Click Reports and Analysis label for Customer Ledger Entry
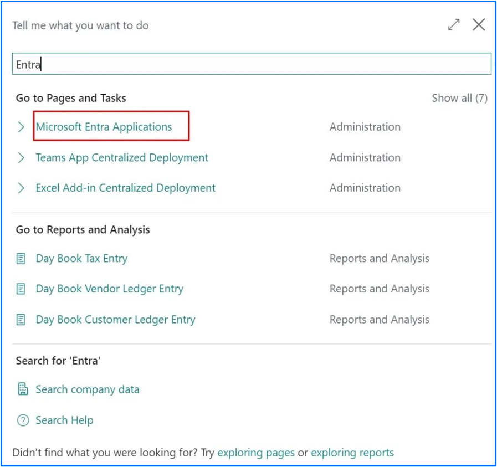 [x=380, y=319]
